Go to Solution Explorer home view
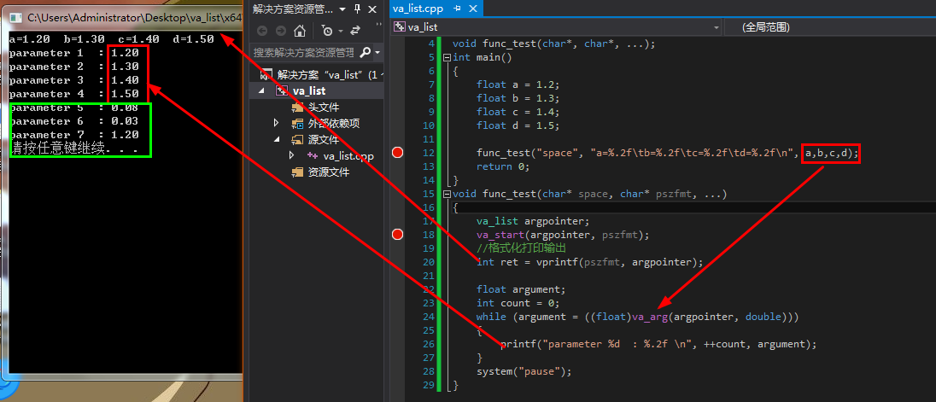 pos(300,31)
